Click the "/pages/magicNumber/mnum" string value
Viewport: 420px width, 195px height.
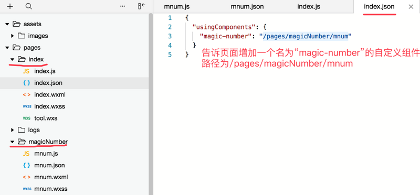(305, 36)
